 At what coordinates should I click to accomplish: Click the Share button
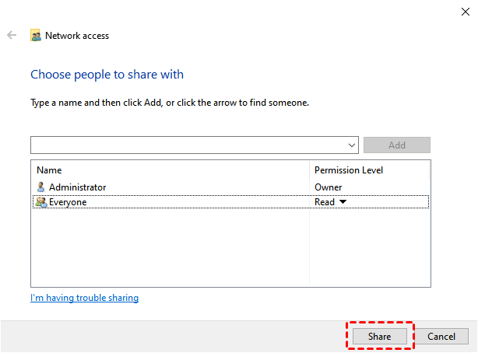click(379, 337)
